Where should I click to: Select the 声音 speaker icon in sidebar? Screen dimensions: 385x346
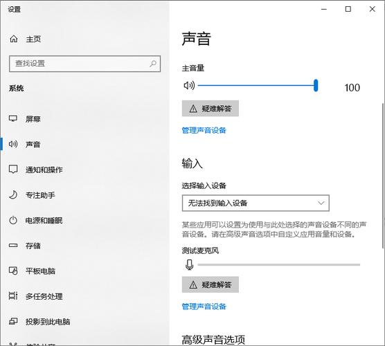[x=13, y=144]
